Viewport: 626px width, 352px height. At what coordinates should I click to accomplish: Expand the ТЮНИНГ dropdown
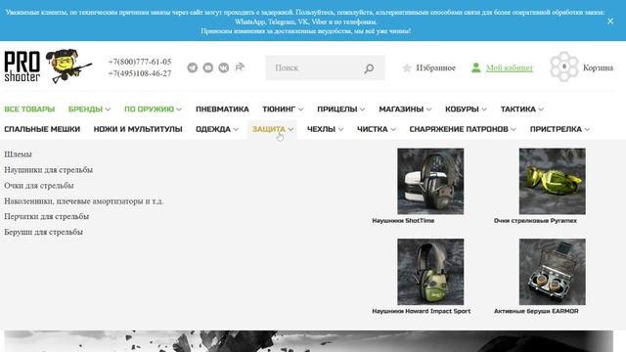point(283,109)
